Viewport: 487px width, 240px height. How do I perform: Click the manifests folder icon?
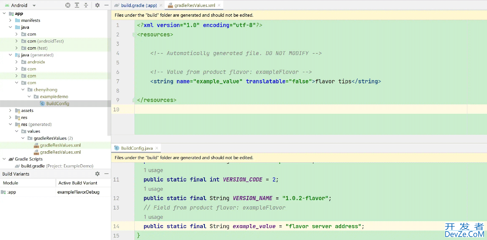pos(18,20)
